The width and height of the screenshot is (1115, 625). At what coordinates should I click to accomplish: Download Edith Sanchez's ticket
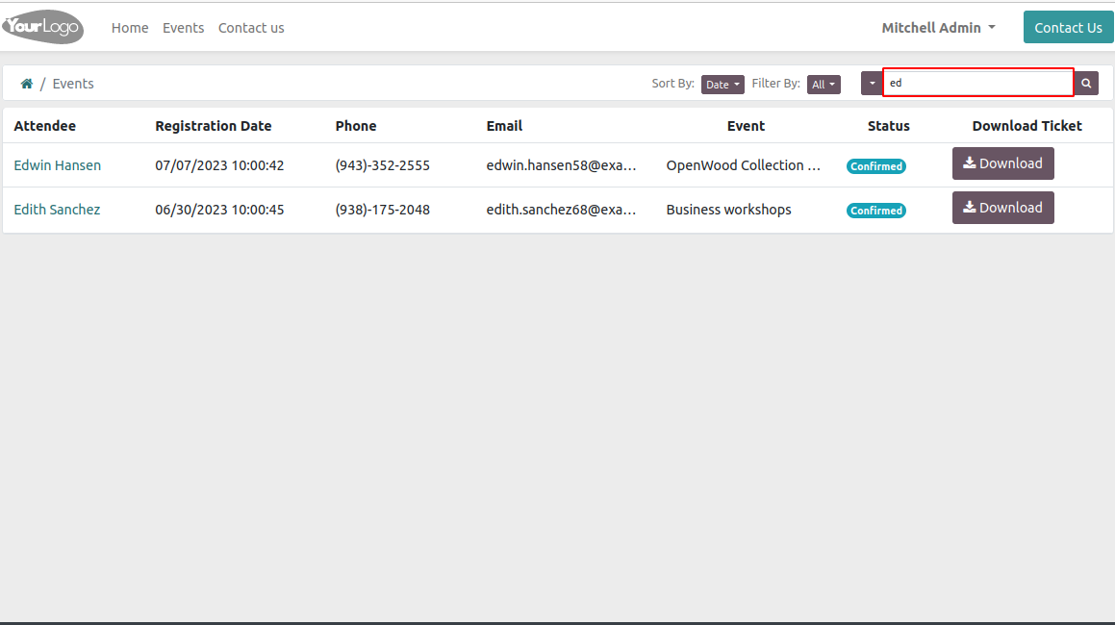click(1002, 208)
